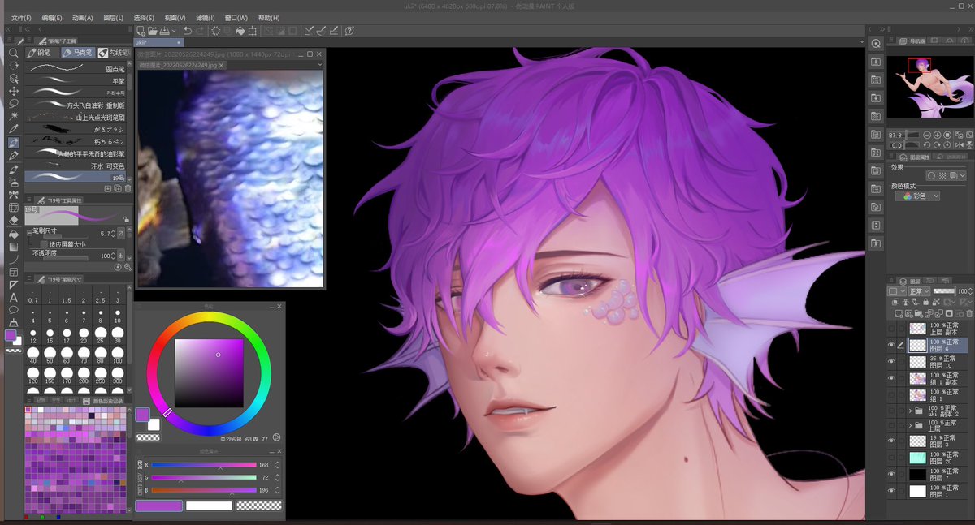
Task: Delete sub tool trash icon
Action: click(128, 188)
